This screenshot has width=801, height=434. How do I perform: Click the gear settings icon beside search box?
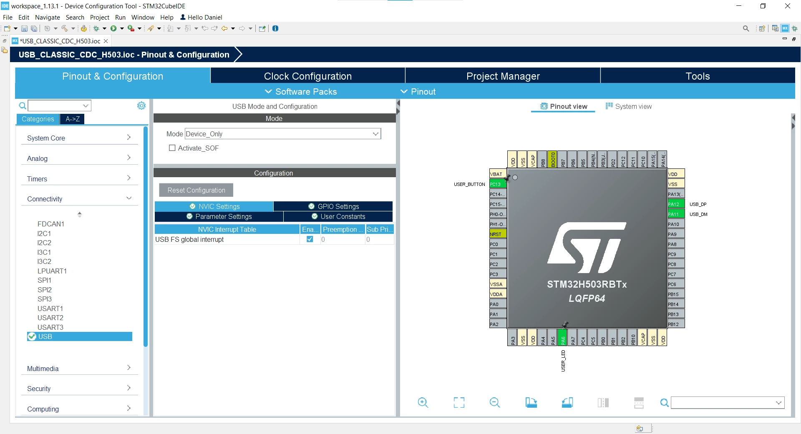pos(141,105)
